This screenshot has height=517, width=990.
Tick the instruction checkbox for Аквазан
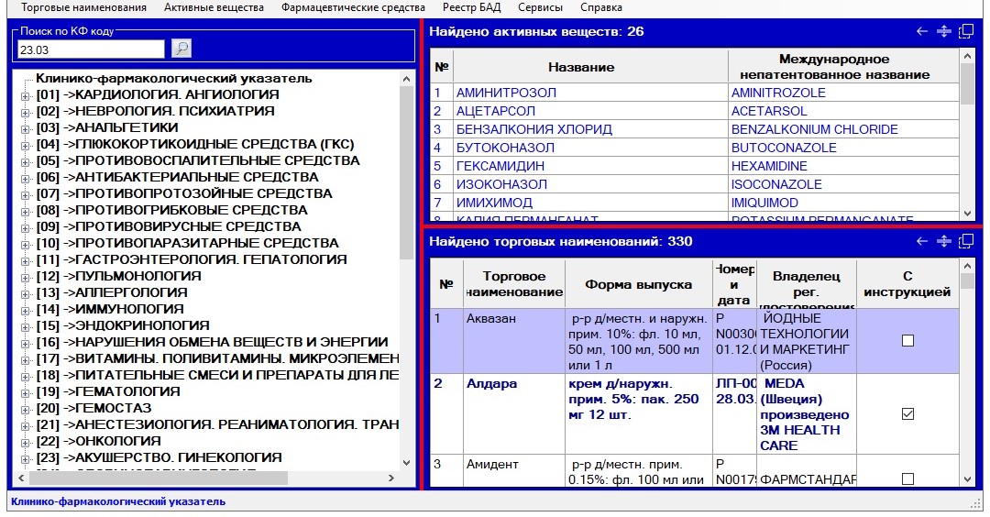(907, 341)
